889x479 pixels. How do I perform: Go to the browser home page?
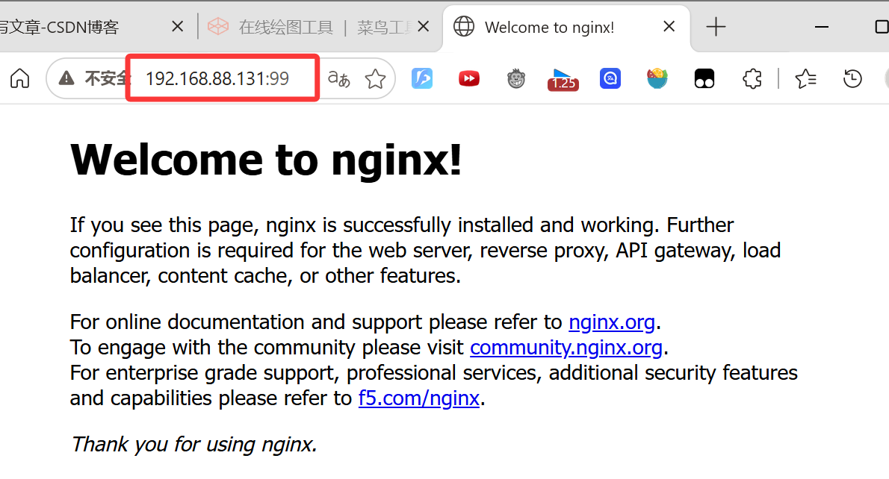coord(20,78)
